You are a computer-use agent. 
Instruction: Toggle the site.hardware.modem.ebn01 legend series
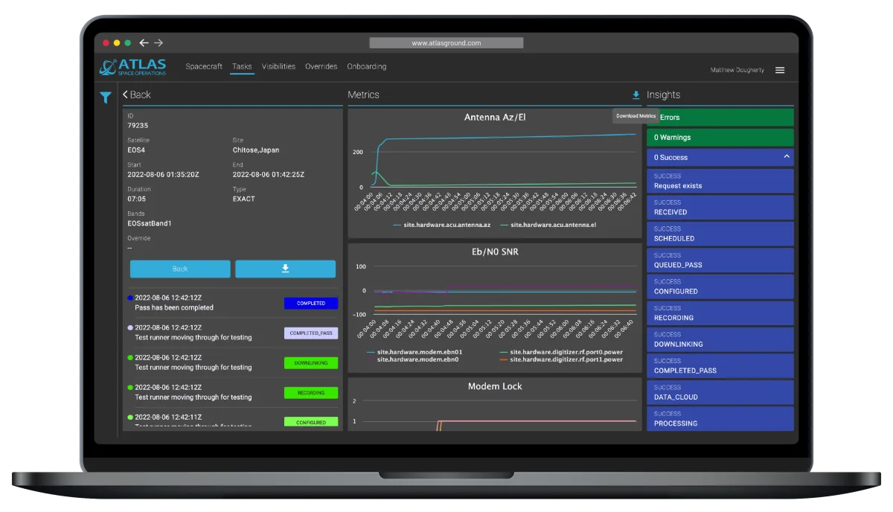(415, 352)
